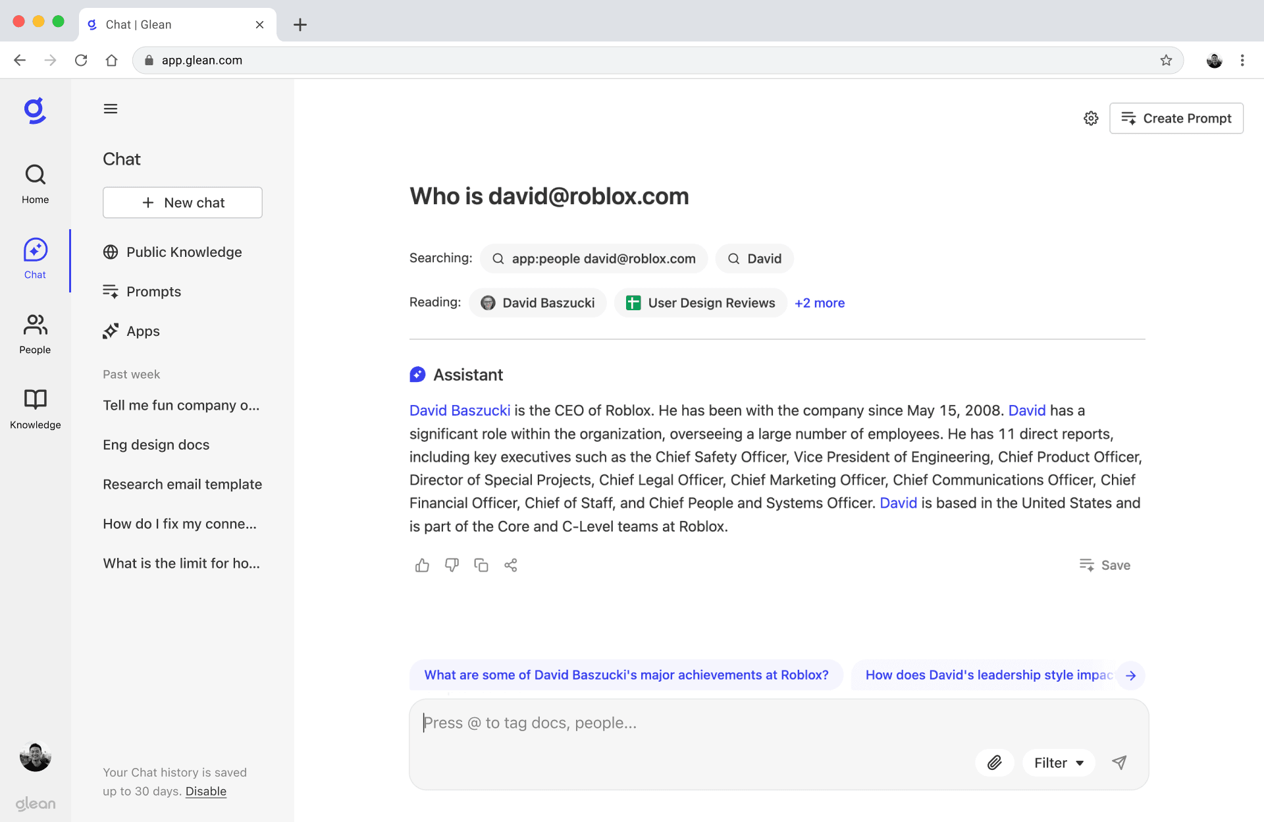The width and height of the screenshot is (1264, 822).
Task: Click 'David' link after 'May 15, 2008.'
Action: click(1027, 410)
